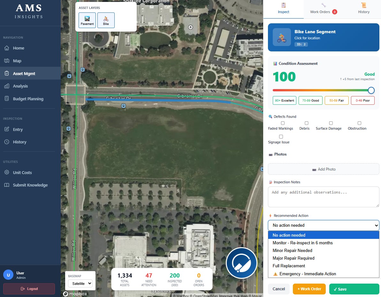Viewport: 381px width, 297px height.
Task: Click inside the Inspection Notes text area
Action: point(324,197)
